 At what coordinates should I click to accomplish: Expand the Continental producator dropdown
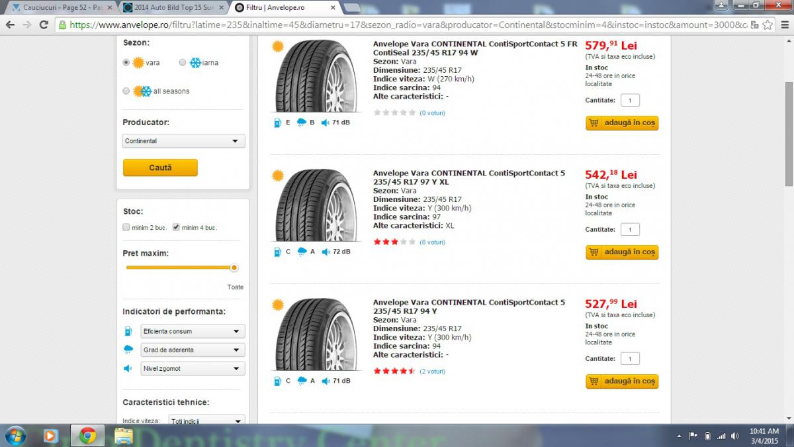184,141
